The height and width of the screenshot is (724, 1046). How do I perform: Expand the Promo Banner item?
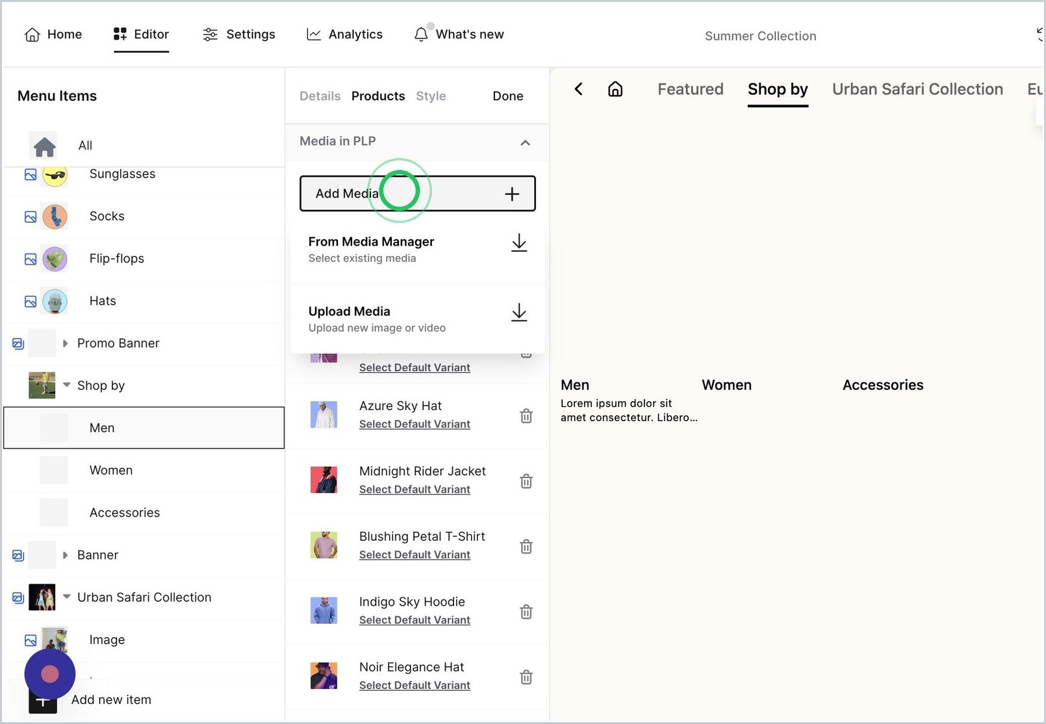point(65,343)
